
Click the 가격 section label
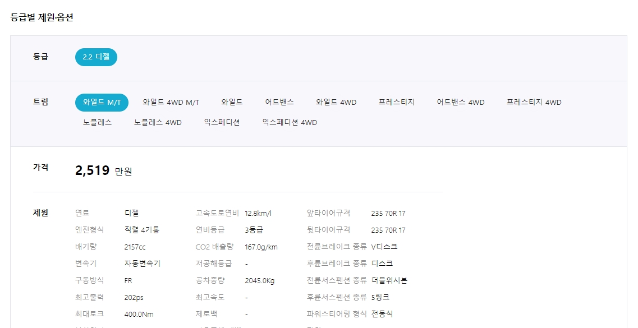[40, 167]
